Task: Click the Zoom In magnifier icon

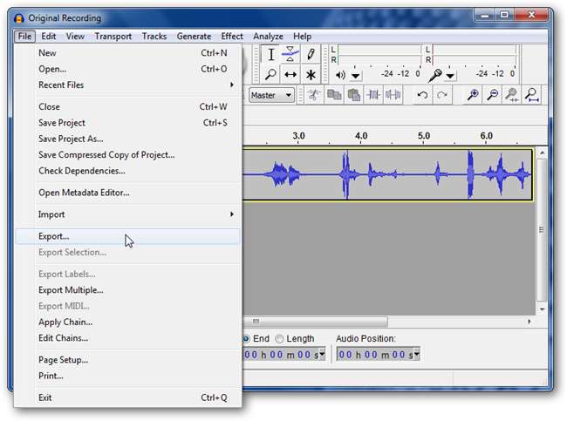Action: tap(473, 95)
